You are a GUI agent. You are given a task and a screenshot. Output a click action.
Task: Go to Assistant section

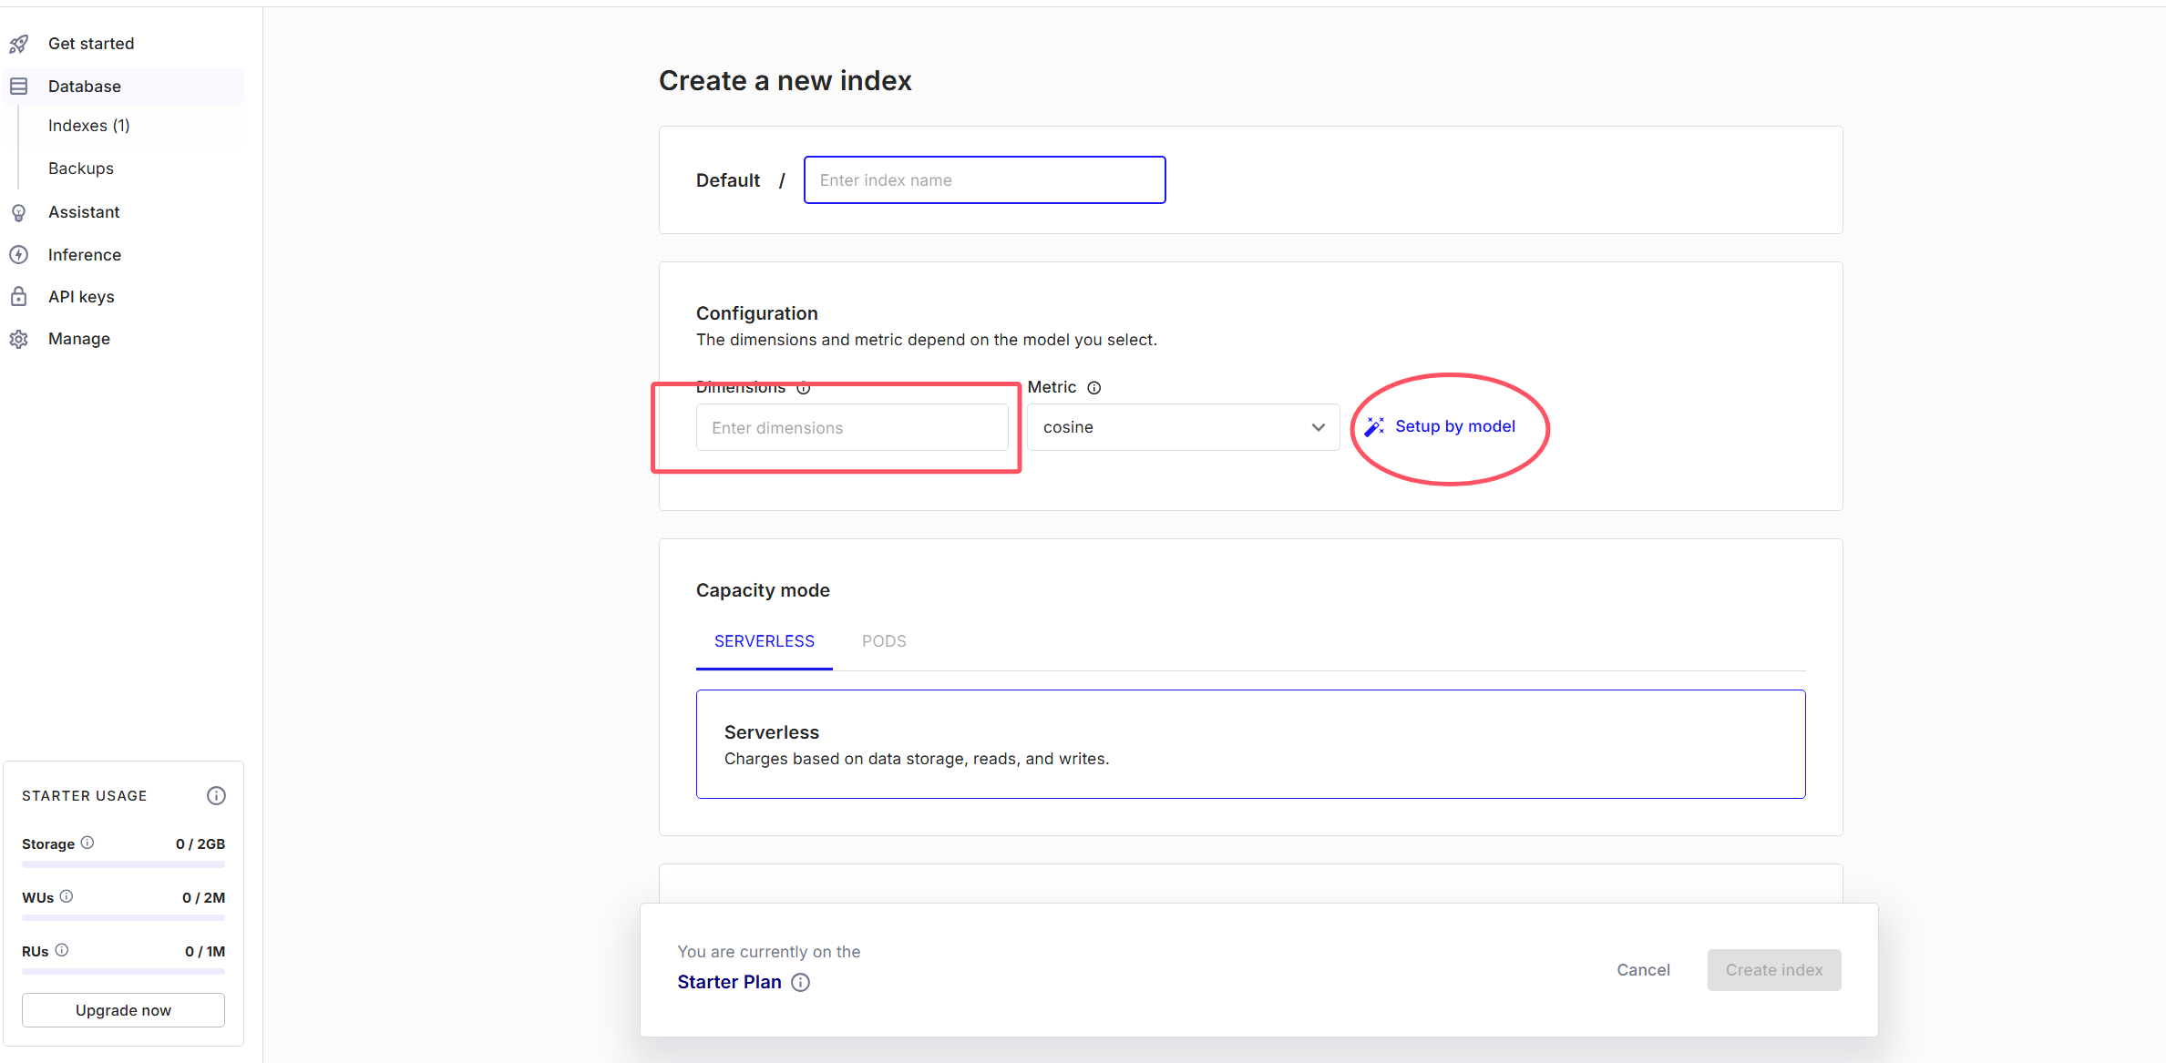point(84,212)
